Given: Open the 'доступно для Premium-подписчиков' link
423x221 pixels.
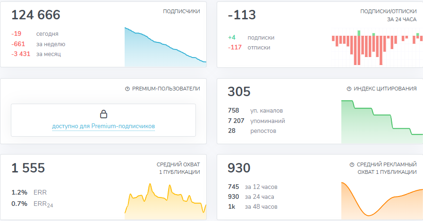Looking at the screenshot, I should pyautogui.click(x=103, y=126).
